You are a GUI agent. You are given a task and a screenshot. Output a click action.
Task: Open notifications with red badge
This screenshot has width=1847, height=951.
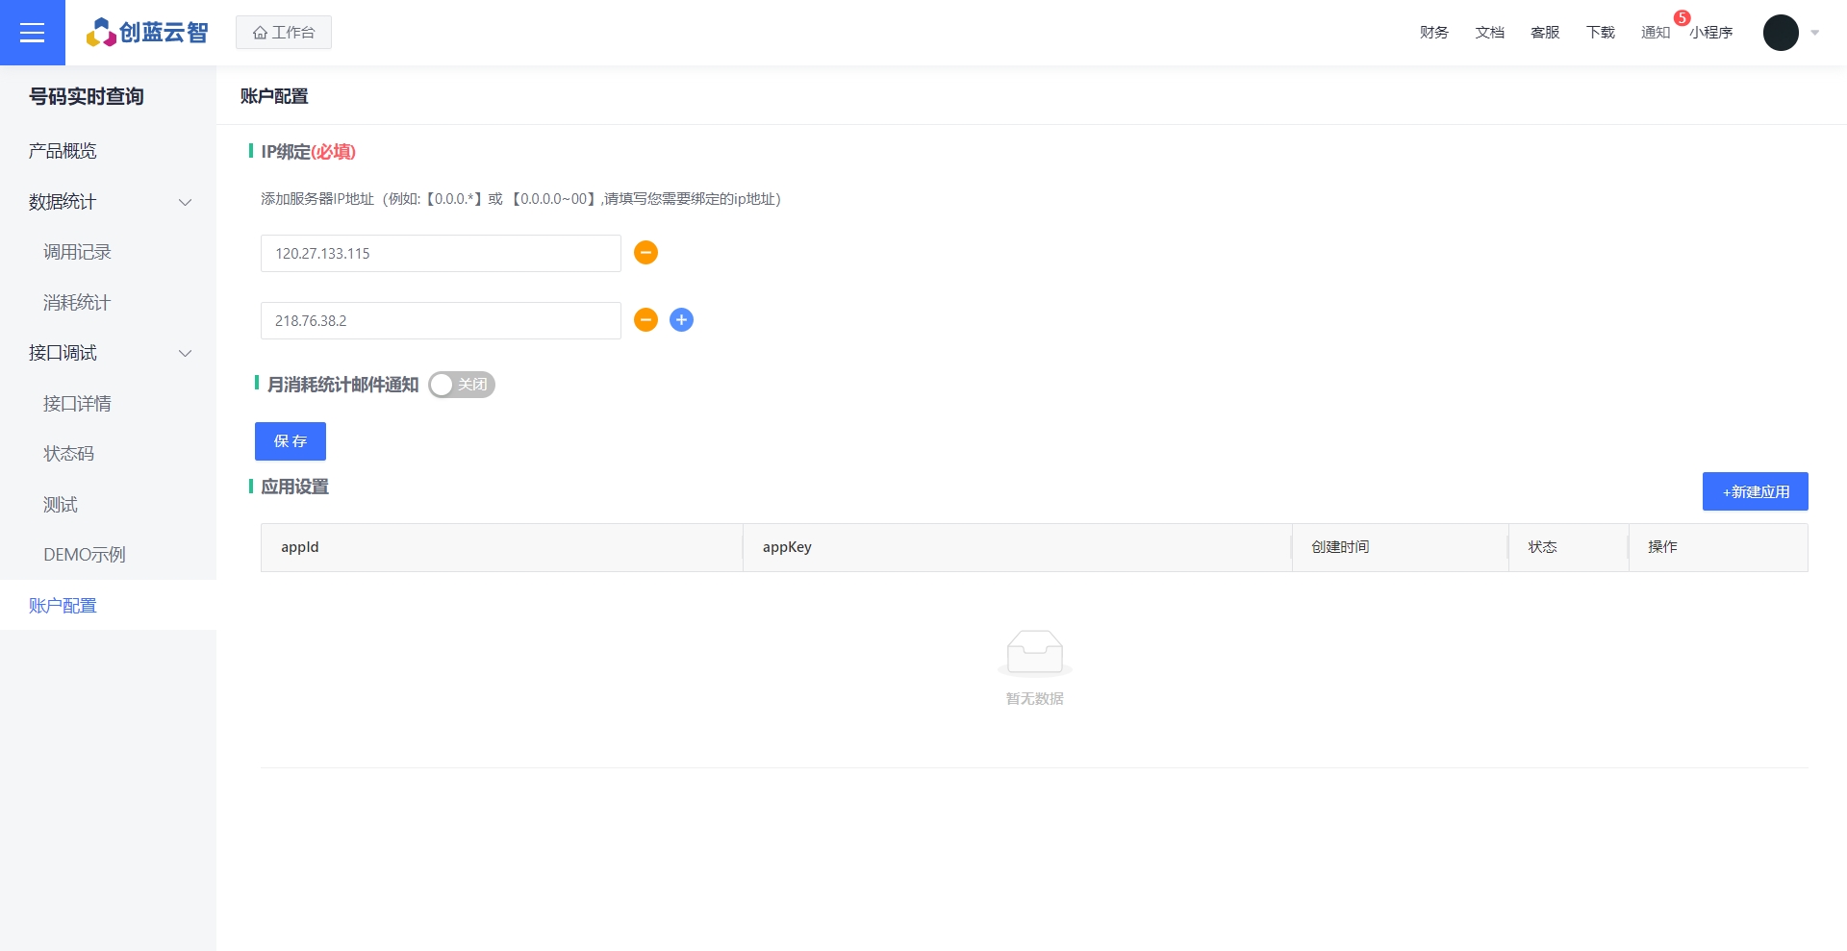coord(1656,33)
